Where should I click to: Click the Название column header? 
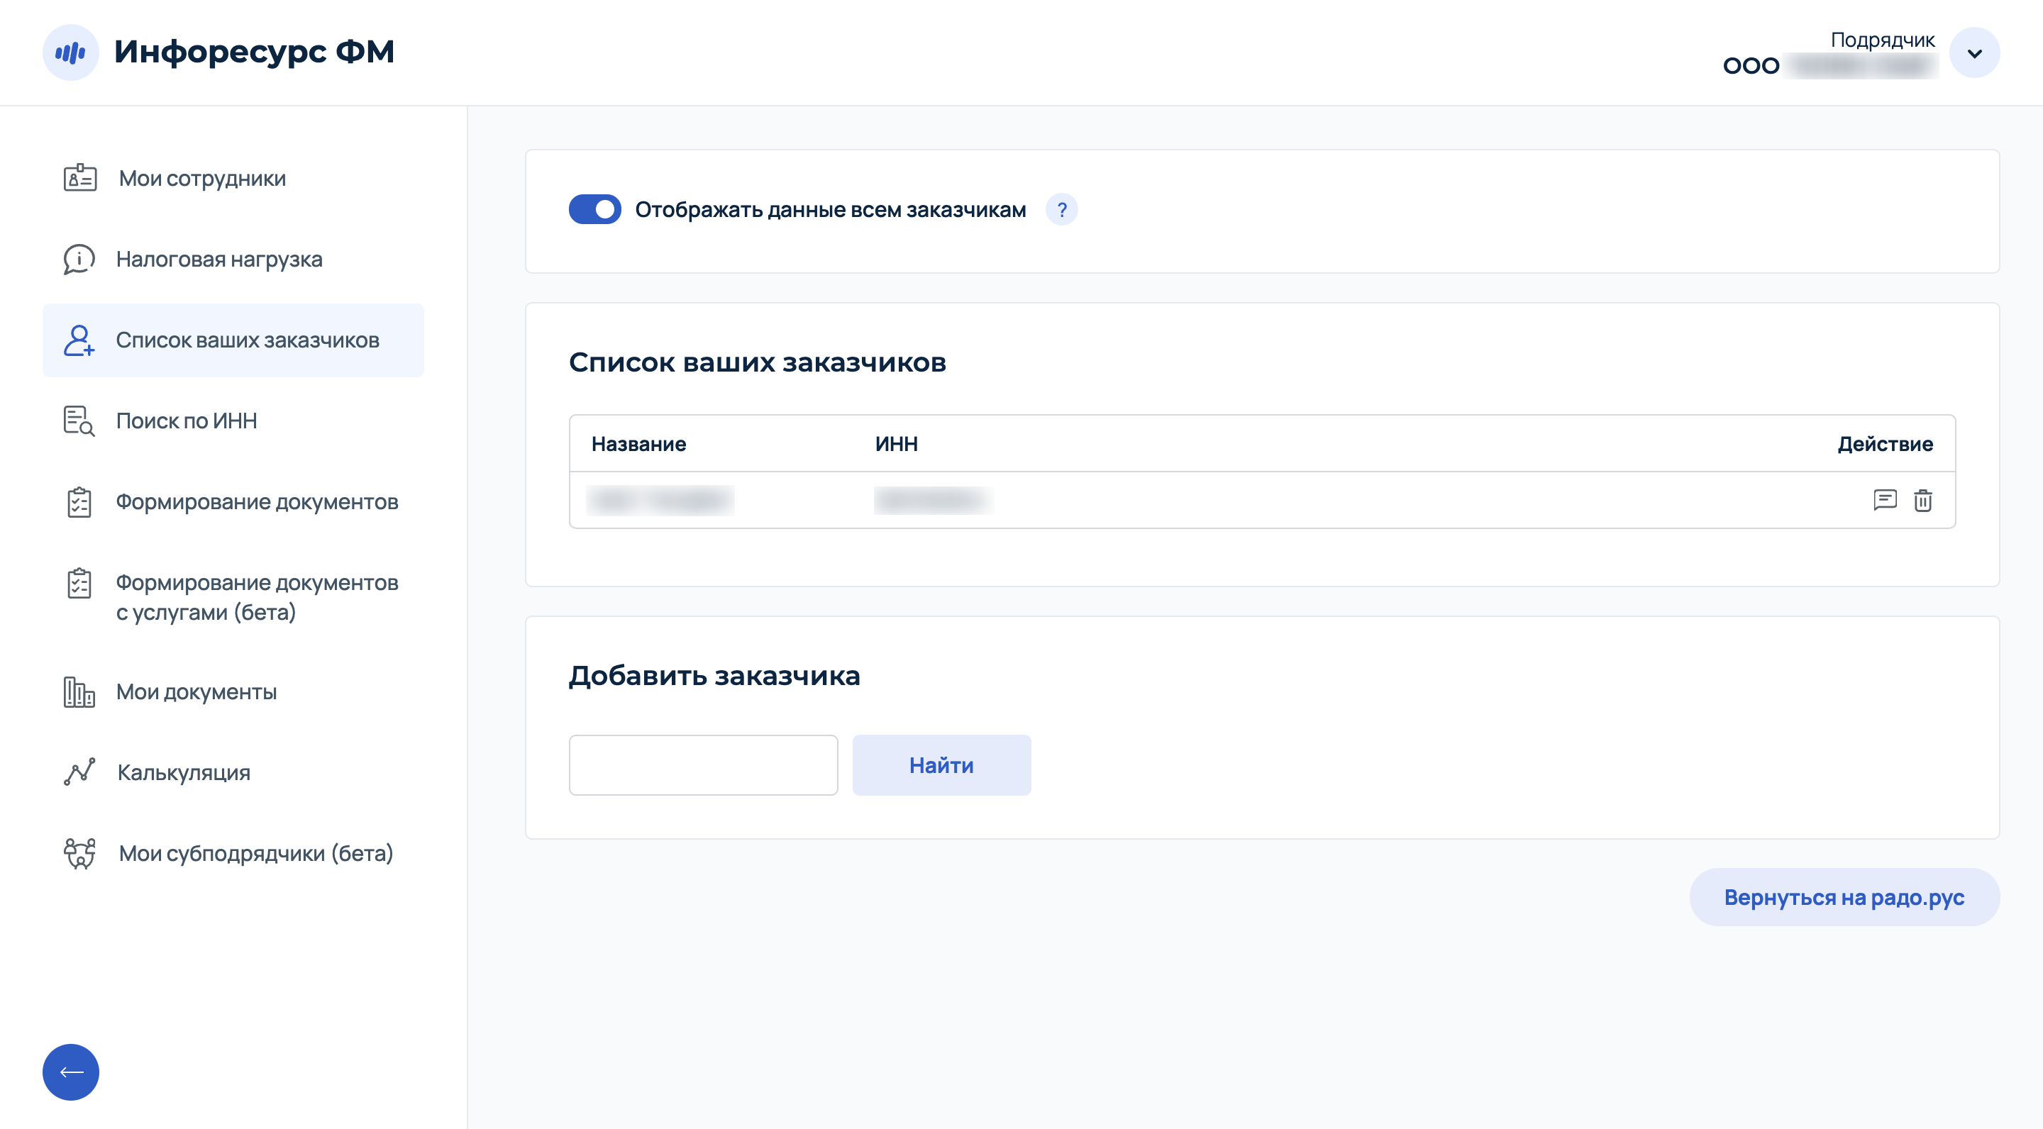(638, 444)
